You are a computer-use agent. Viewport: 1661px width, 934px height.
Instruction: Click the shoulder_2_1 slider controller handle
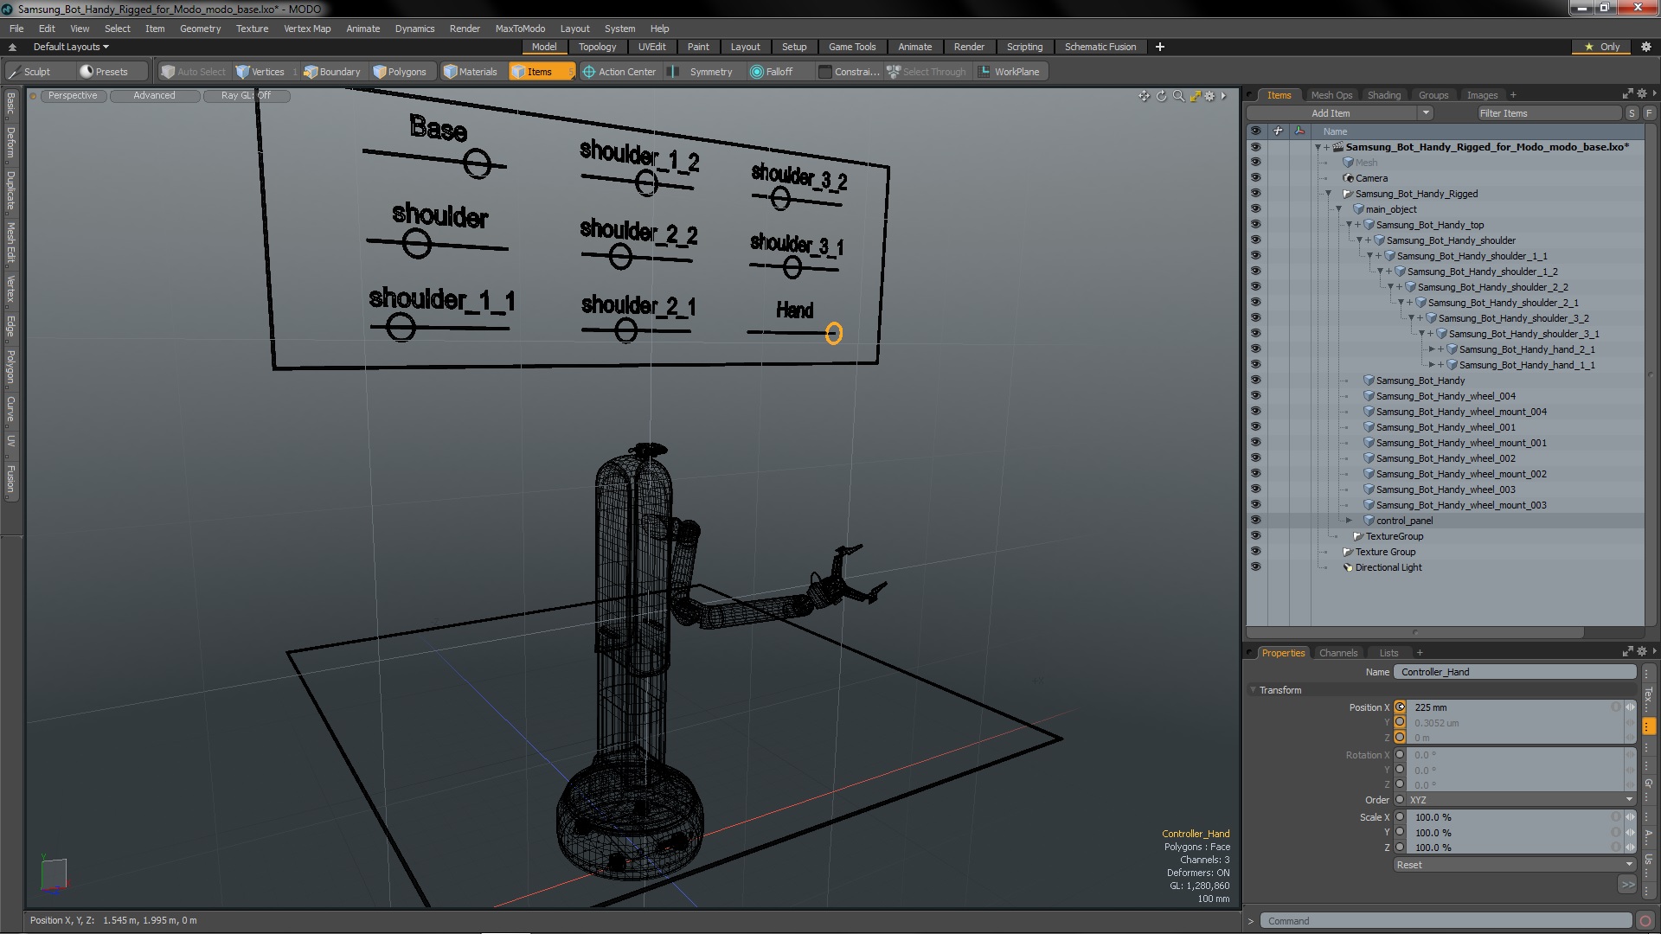coord(625,330)
